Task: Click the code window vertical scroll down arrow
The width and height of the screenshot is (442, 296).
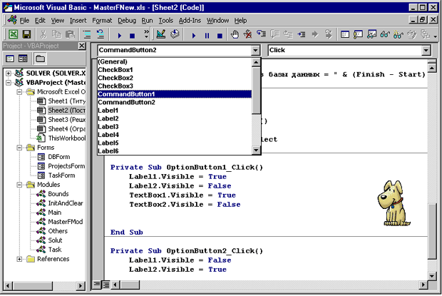Action: pos(431,276)
